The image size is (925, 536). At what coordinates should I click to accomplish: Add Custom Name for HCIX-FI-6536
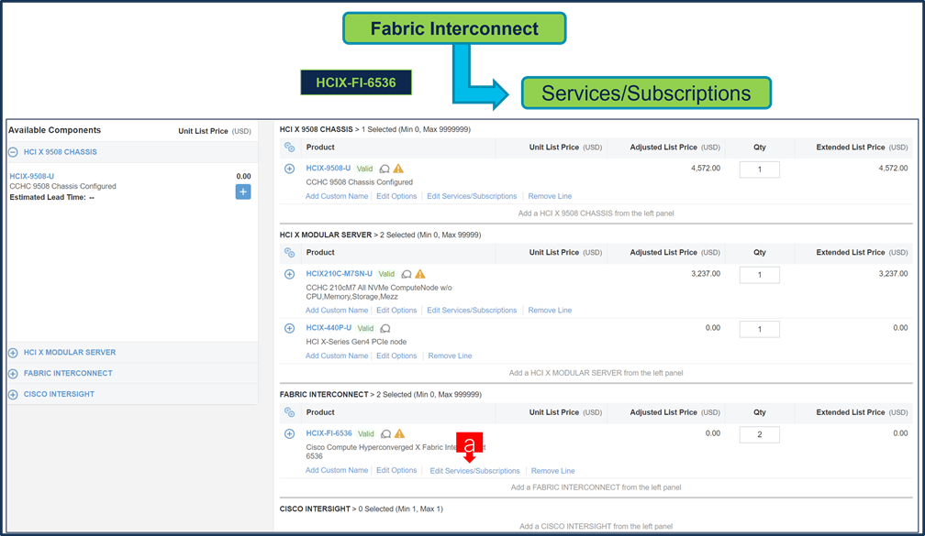pyautogui.click(x=337, y=471)
